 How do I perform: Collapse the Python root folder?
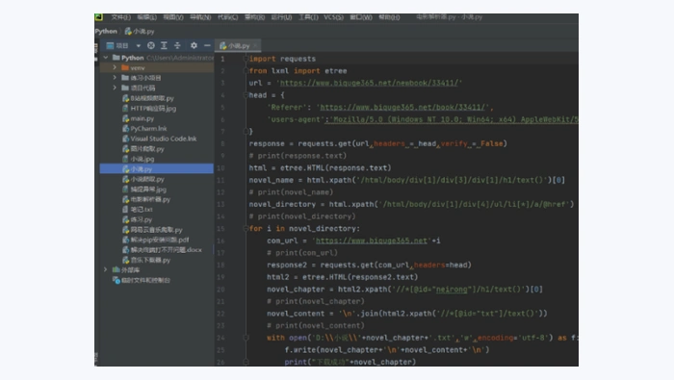(x=105, y=58)
